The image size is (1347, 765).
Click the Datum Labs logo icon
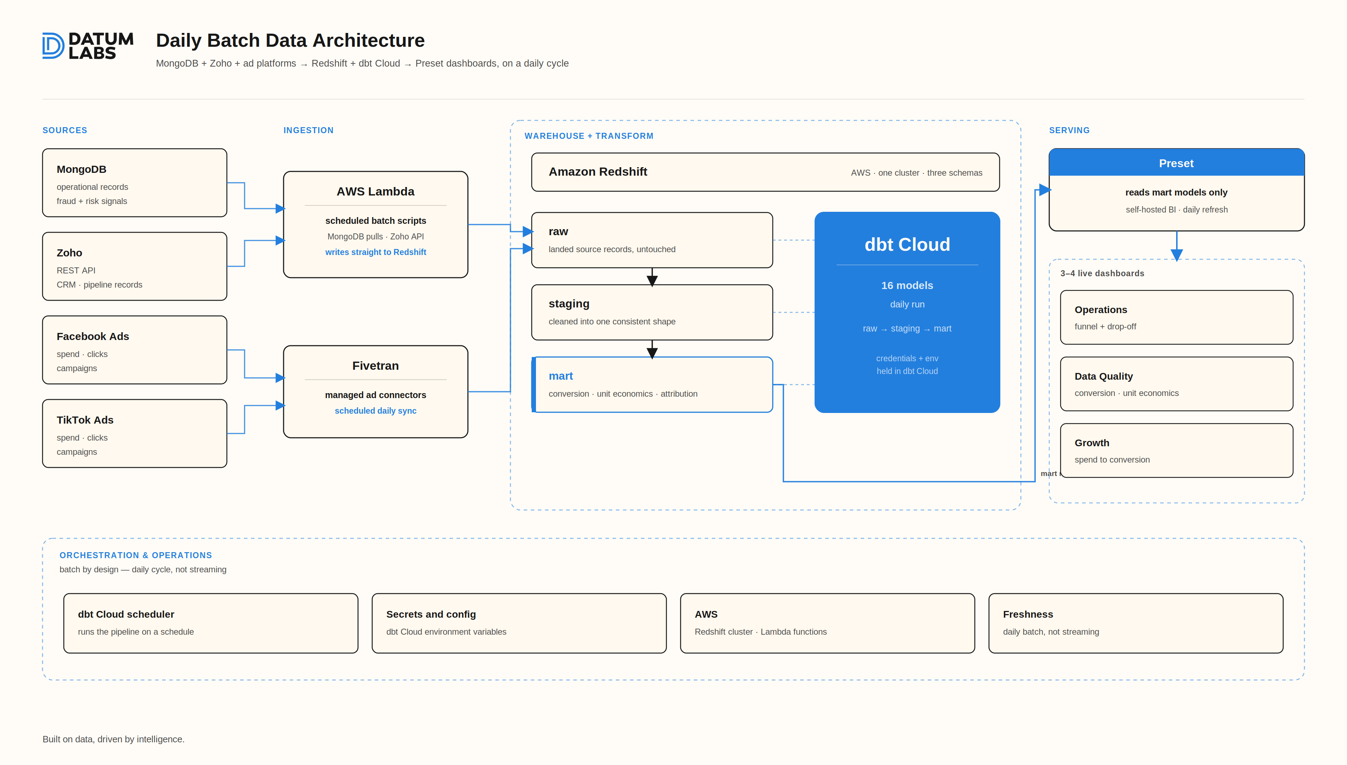(53, 46)
